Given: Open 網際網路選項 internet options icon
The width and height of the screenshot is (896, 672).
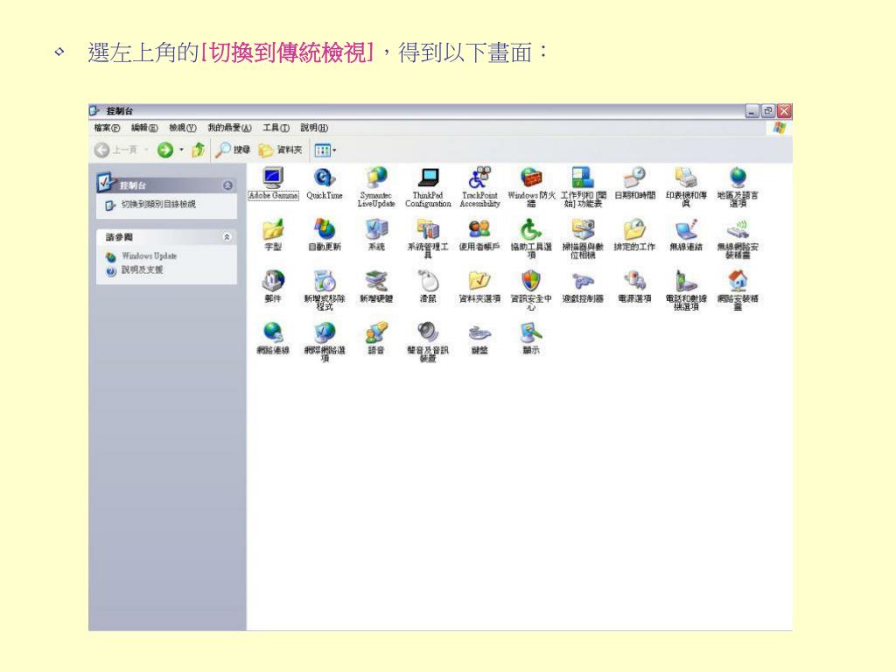Looking at the screenshot, I should [x=324, y=342].
